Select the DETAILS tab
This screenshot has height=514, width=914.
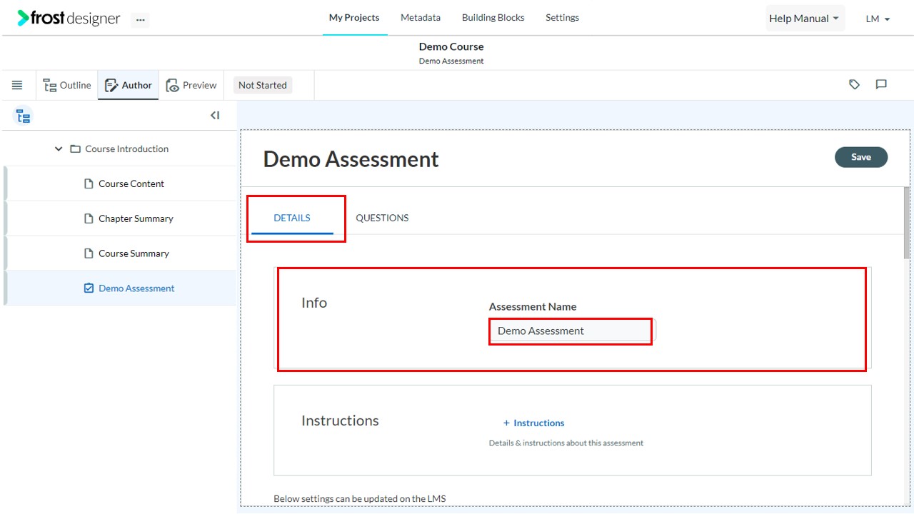click(x=292, y=218)
